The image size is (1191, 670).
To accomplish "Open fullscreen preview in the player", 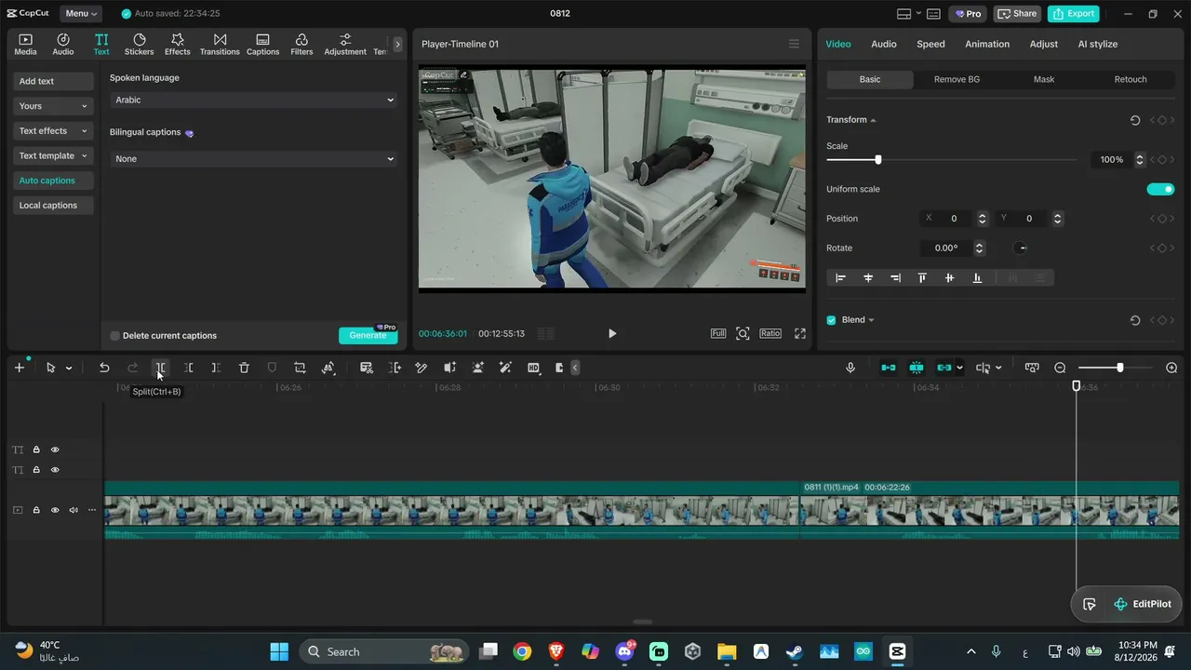I will tap(799, 333).
